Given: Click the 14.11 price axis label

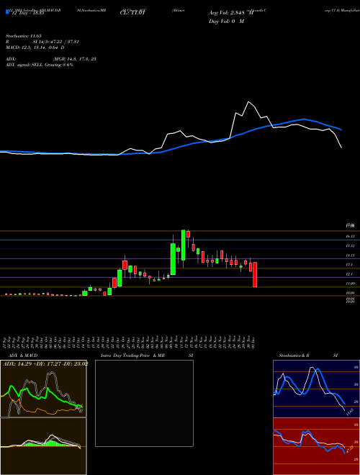Looking at the screenshot, I should [x=350, y=255].
